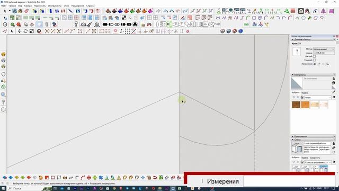The image size is (339, 191).
Task: Toggle the Мягкий checkbox
Action: 314,57
